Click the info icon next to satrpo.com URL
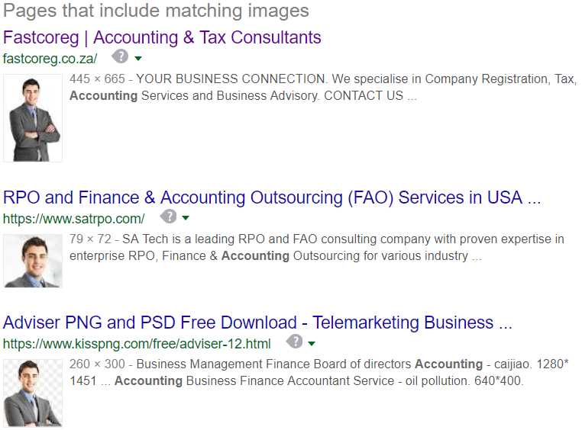The height and width of the screenshot is (430, 582). click(x=168, y=217)
